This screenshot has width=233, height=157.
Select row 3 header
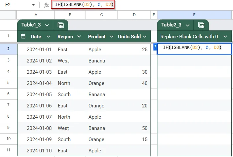(8, 60)
